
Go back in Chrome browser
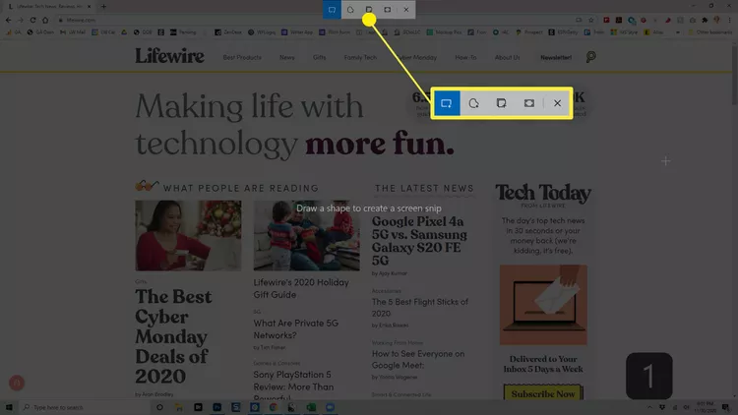9,20
